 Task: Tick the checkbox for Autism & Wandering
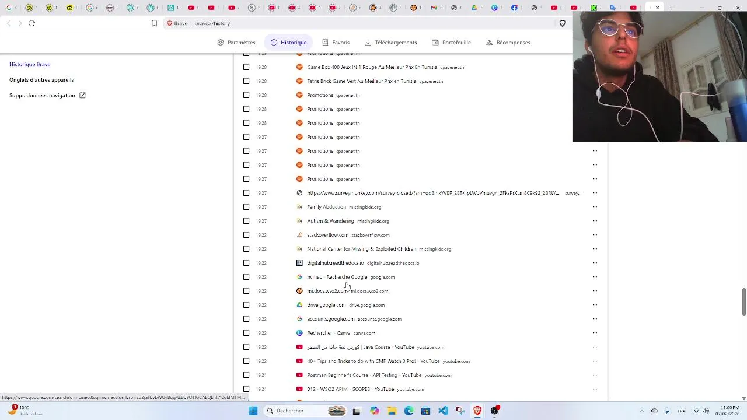(246, 221)
